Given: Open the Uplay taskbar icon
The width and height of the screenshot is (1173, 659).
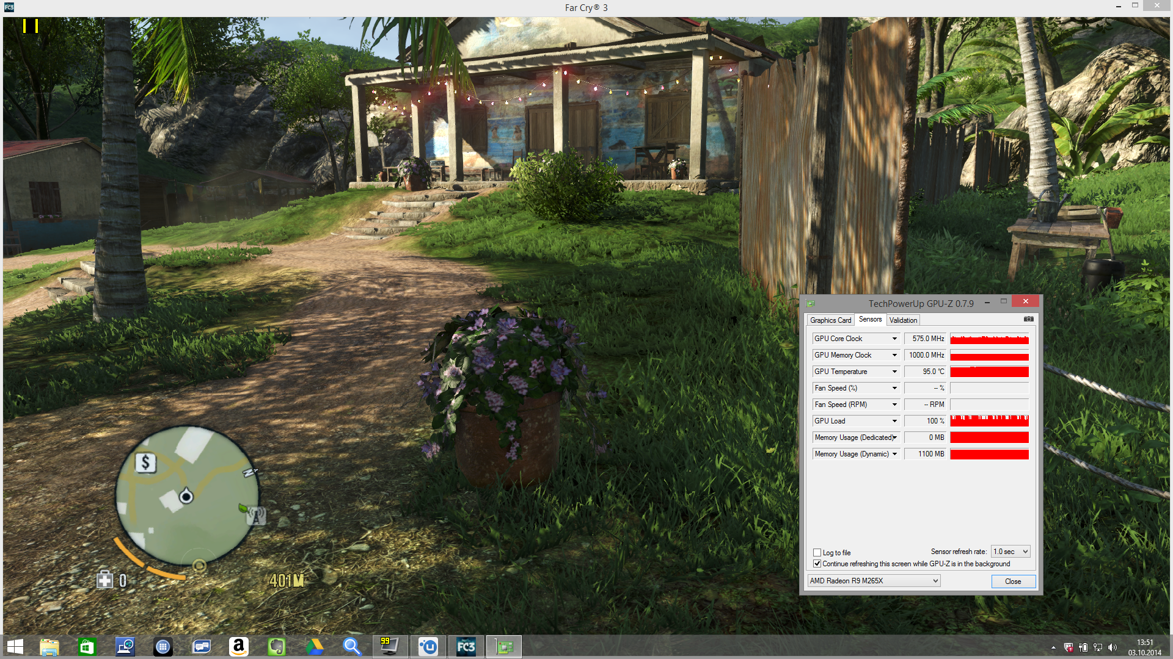Looking at the screenshot, I should pyautogui.click(x=428, y=647).
